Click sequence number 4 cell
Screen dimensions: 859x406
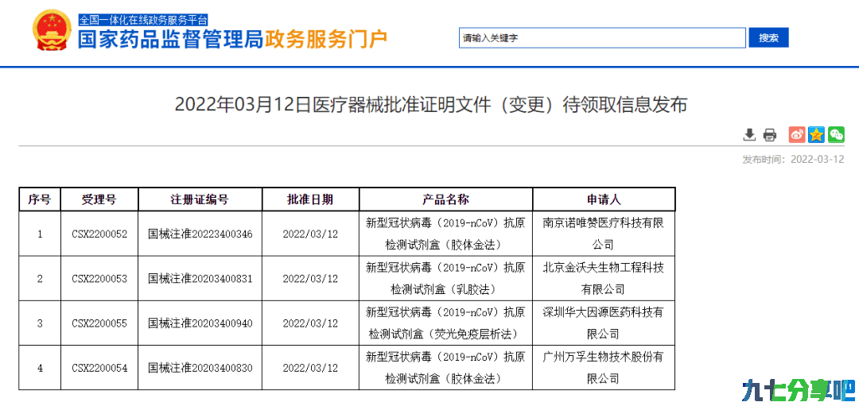tap(40, 368)
